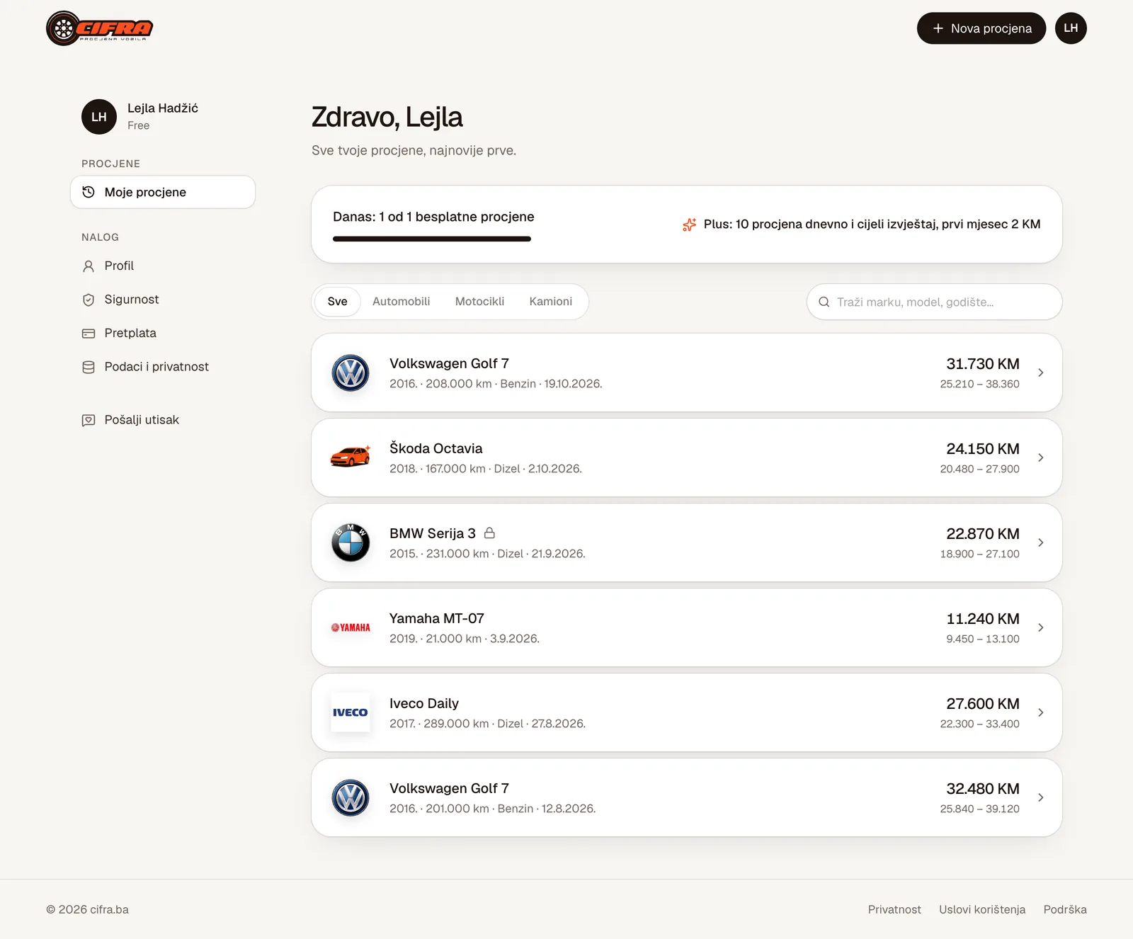Focus the Traži marku, model search field
This screenshot has height=939, width=1133.
[x=935, y=302]
